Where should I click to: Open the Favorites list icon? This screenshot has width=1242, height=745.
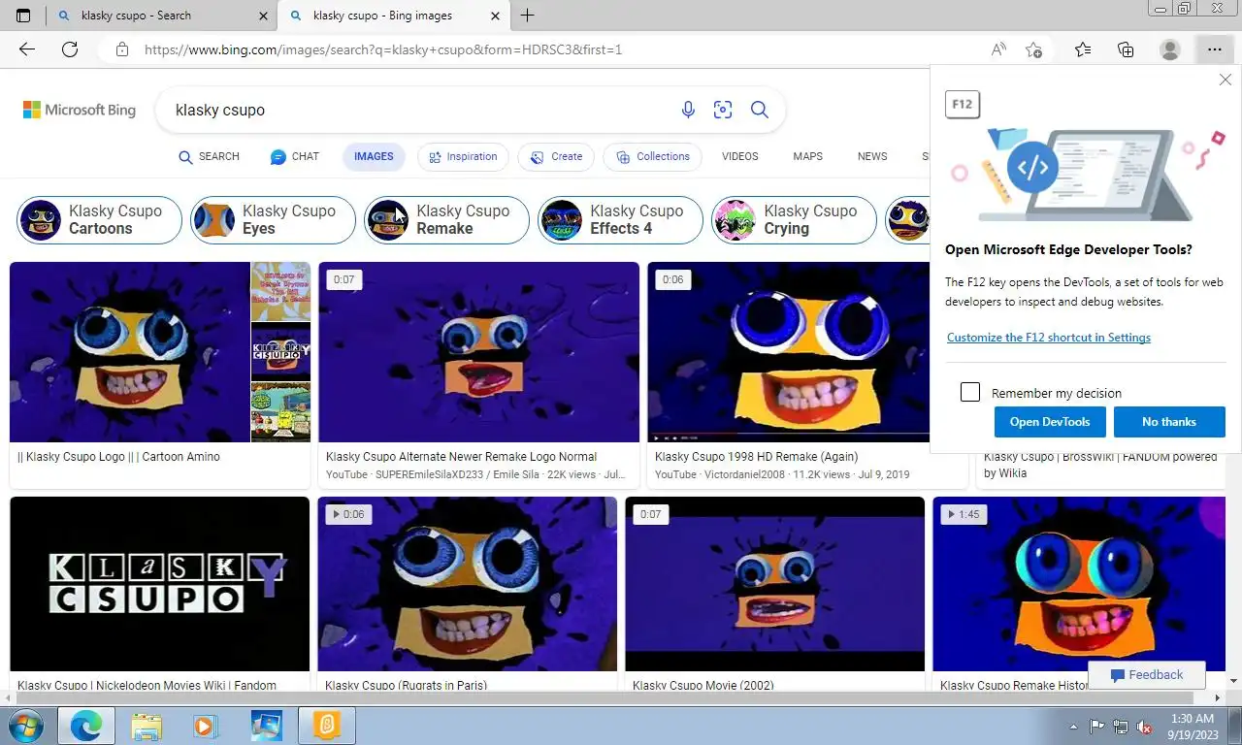pos(1083,49)
